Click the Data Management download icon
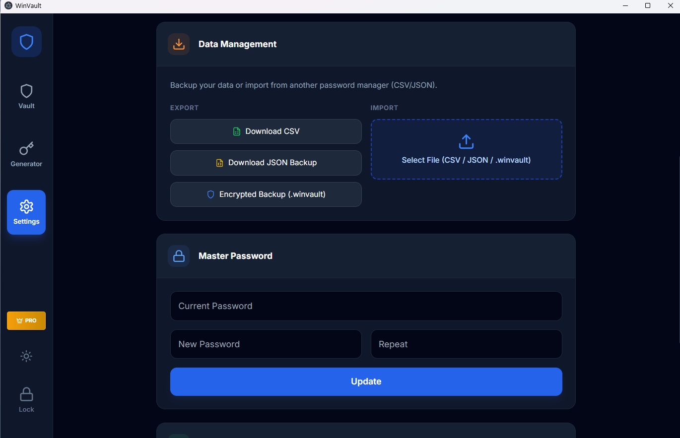This screenshot has height=438, width=680. [x=179, y=44]
